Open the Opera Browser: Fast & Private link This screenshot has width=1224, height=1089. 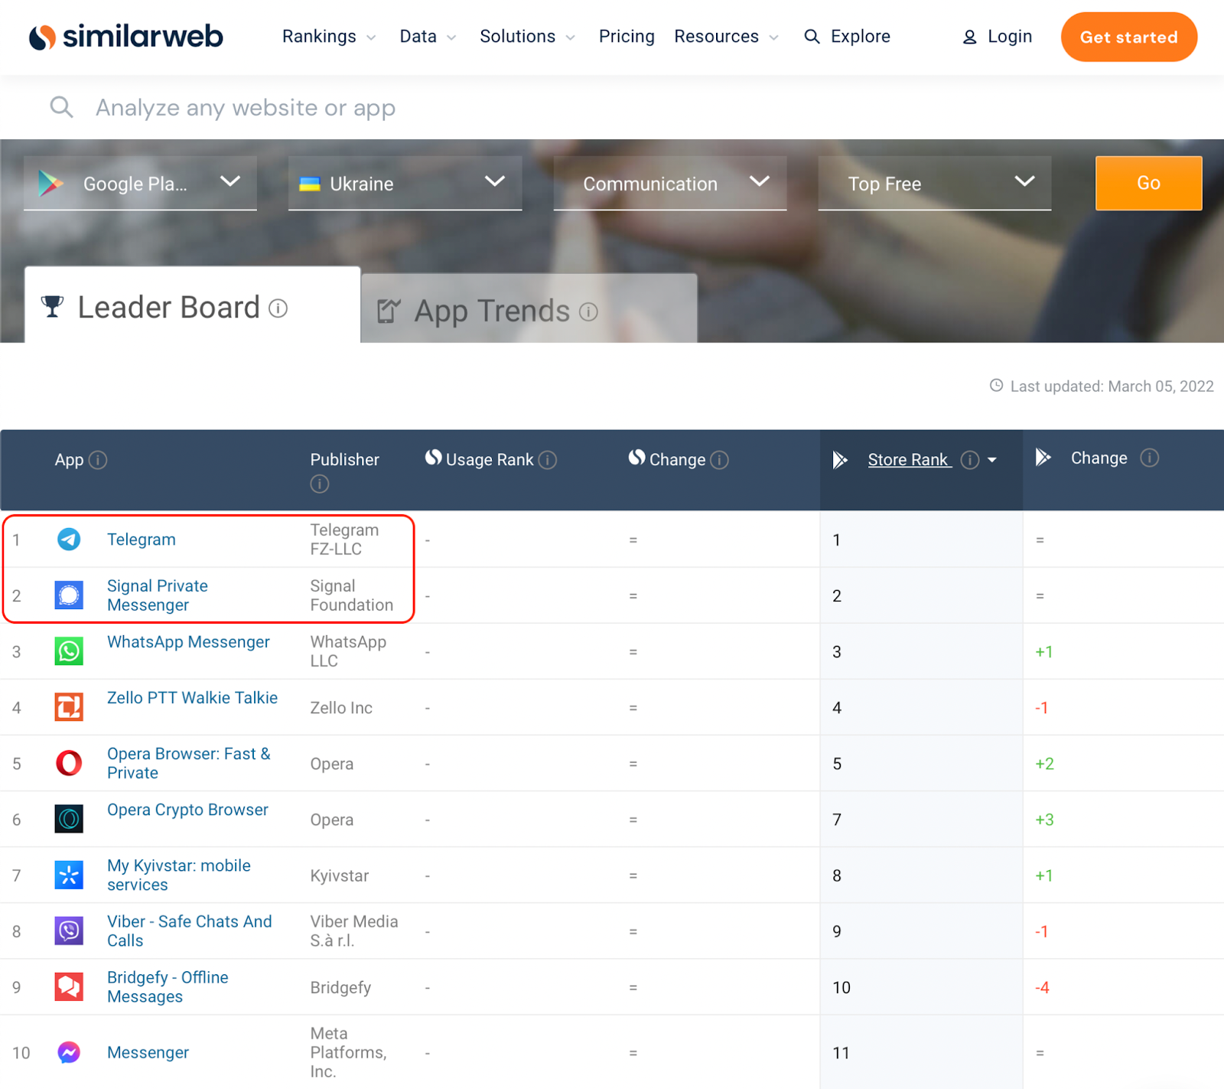coord(189,763)
